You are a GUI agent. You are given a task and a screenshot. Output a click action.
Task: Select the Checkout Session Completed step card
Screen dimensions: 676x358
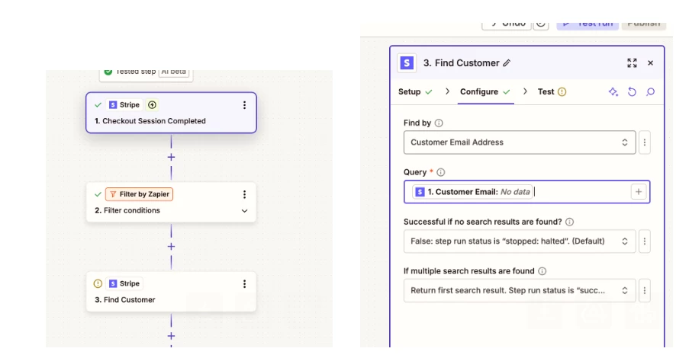click(x=171, y=113)
